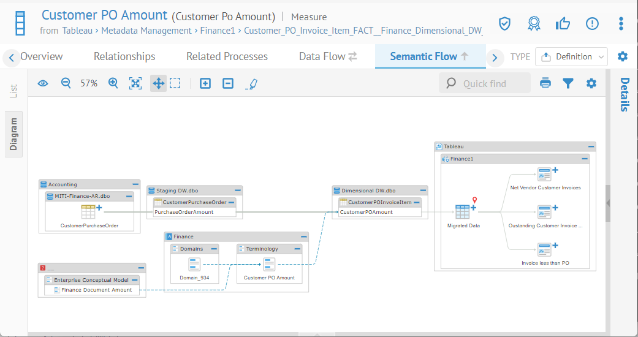The width and height of the screenshot is (638, 337).
Task: Click the fit-to-content icon in toolbar
Action: 135,83
